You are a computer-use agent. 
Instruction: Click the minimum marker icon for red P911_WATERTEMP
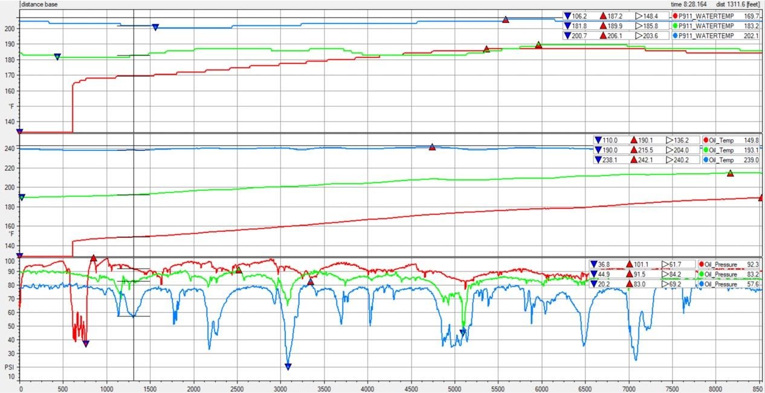[x=567, y=16]
